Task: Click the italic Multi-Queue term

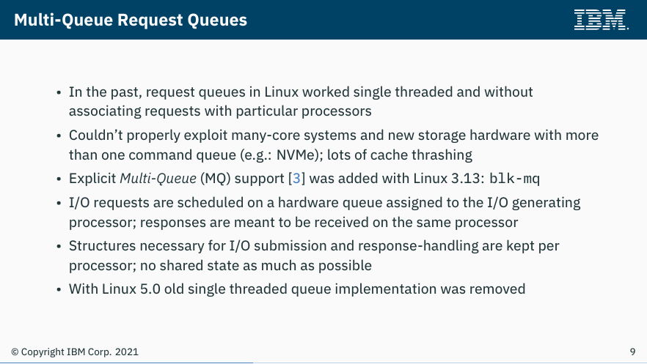Action: pos(158,179)
